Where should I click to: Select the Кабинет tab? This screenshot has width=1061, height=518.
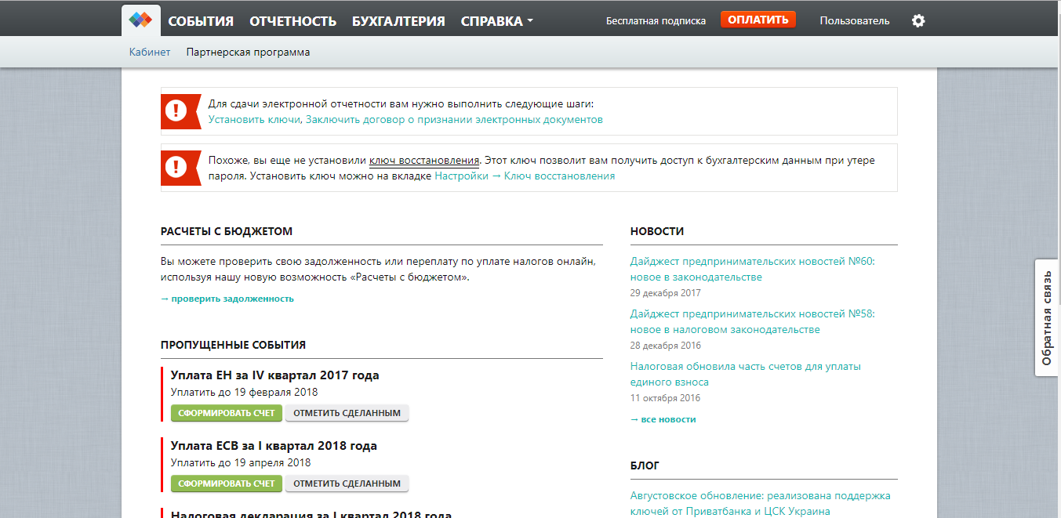pyautogui.click(x=150, y=53)
